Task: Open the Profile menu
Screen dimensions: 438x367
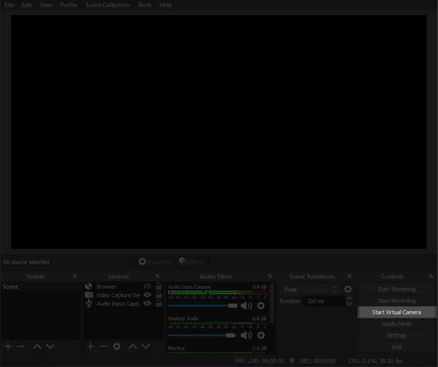Action: 69,5
